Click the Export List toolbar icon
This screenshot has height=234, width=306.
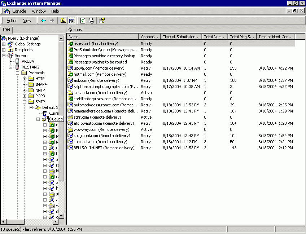(91, 21)
